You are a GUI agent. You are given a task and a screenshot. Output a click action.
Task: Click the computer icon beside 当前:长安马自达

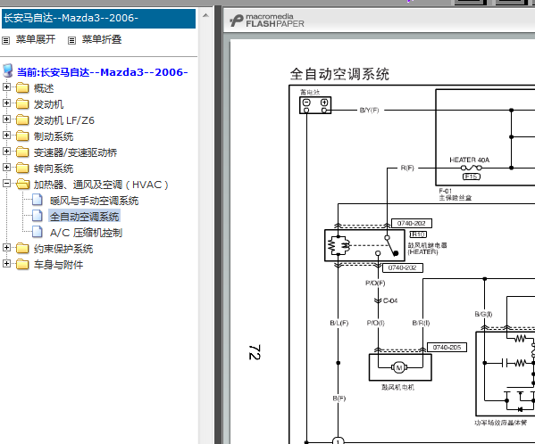coord(8,70)
